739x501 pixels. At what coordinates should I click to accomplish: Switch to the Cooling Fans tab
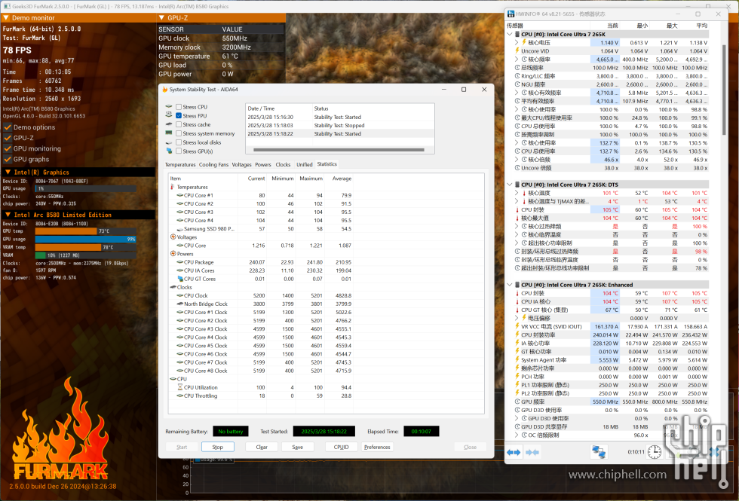click(213, 164)
